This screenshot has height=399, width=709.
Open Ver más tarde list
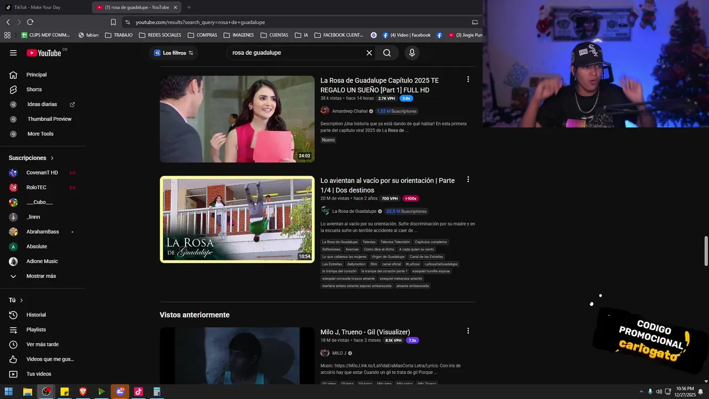click(x=42, y=344)
